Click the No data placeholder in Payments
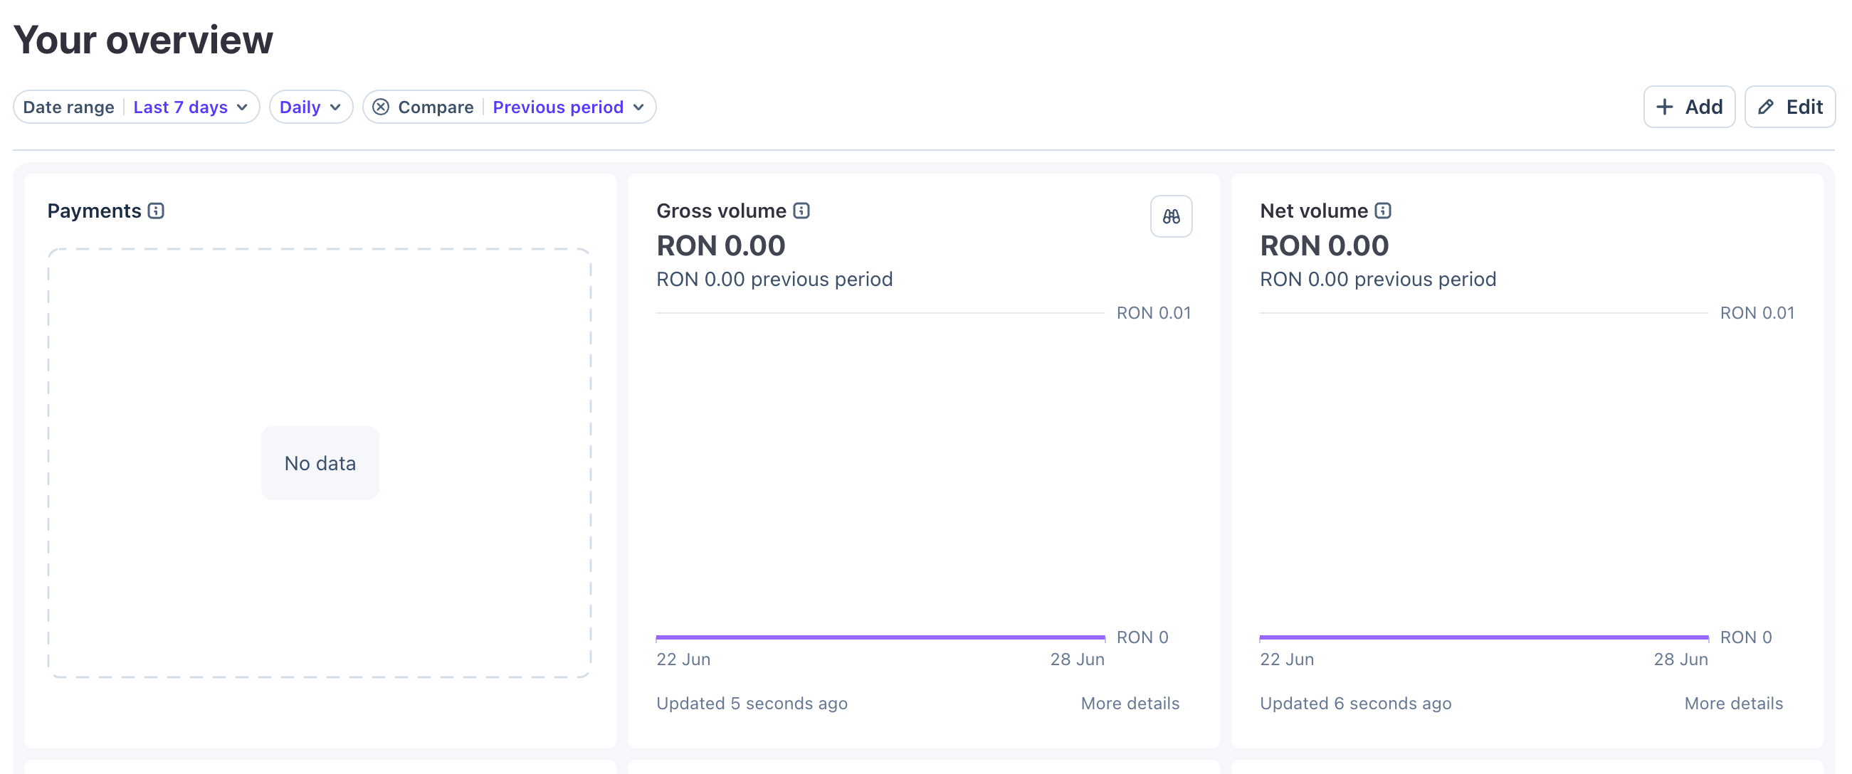The image size is (1852, 774). (320, 464)
